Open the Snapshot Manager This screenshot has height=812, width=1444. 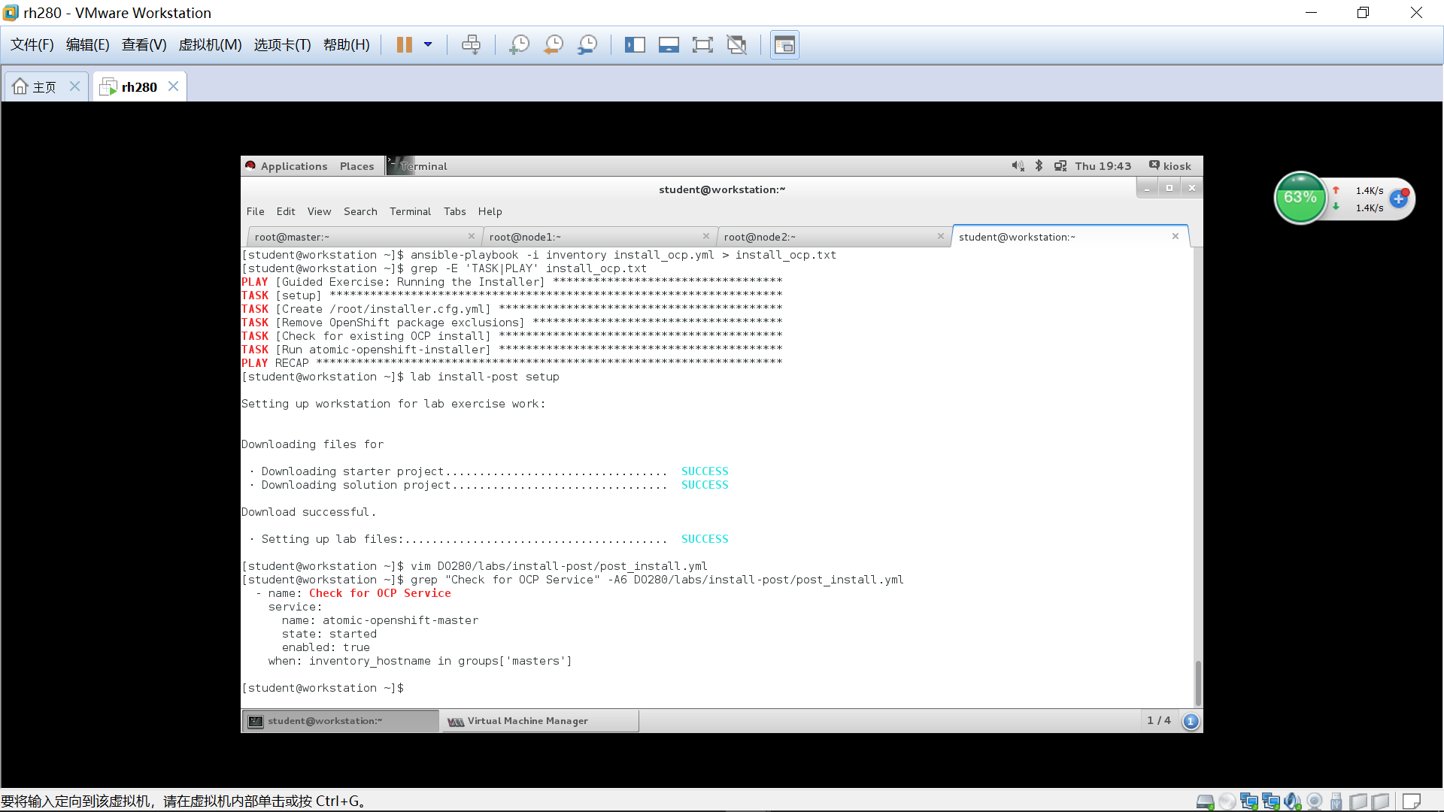point(587,44)
